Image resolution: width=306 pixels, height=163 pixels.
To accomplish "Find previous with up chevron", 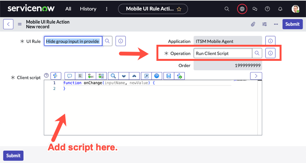I will [x=134, y=76].
